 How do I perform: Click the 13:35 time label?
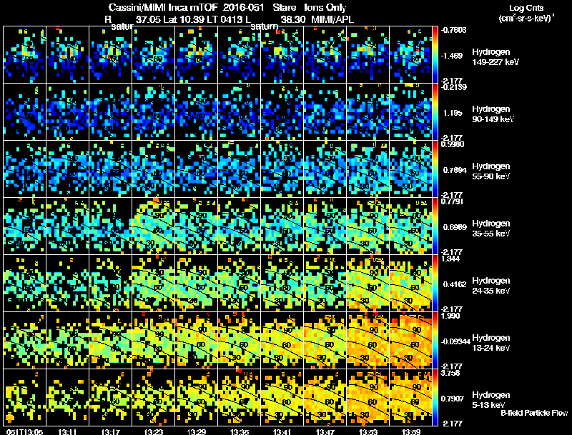click(x=240, y=431)
